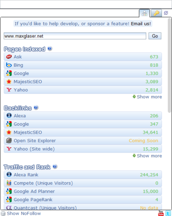Click the Yahoo (Site wide) label

[x=34, y=149]
